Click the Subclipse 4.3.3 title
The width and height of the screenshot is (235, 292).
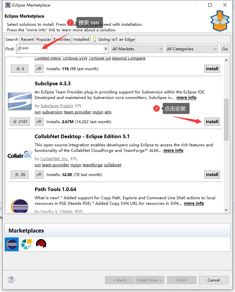pos(53,83)
